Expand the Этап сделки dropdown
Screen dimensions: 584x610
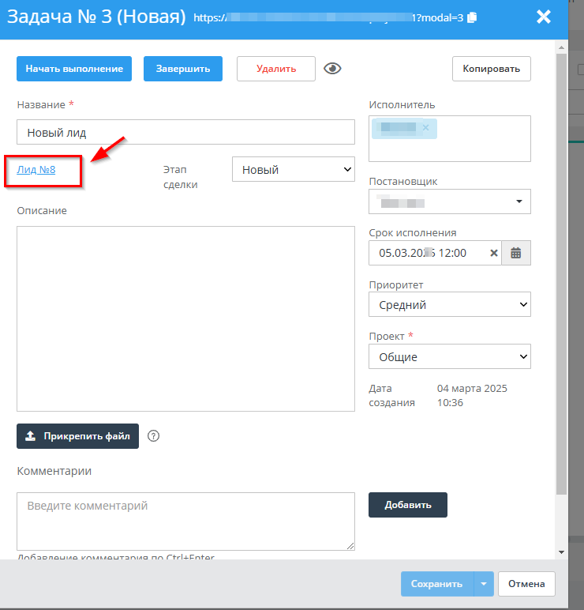click(293, 169)
